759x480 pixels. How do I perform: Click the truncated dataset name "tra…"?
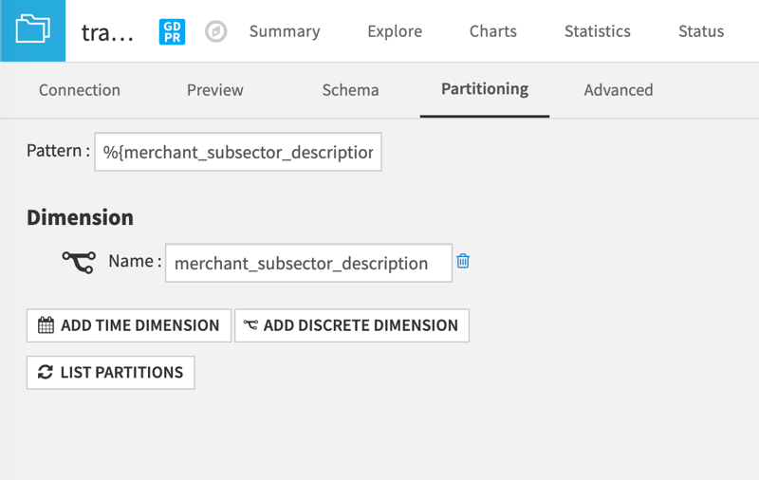[x=106, y=32]
